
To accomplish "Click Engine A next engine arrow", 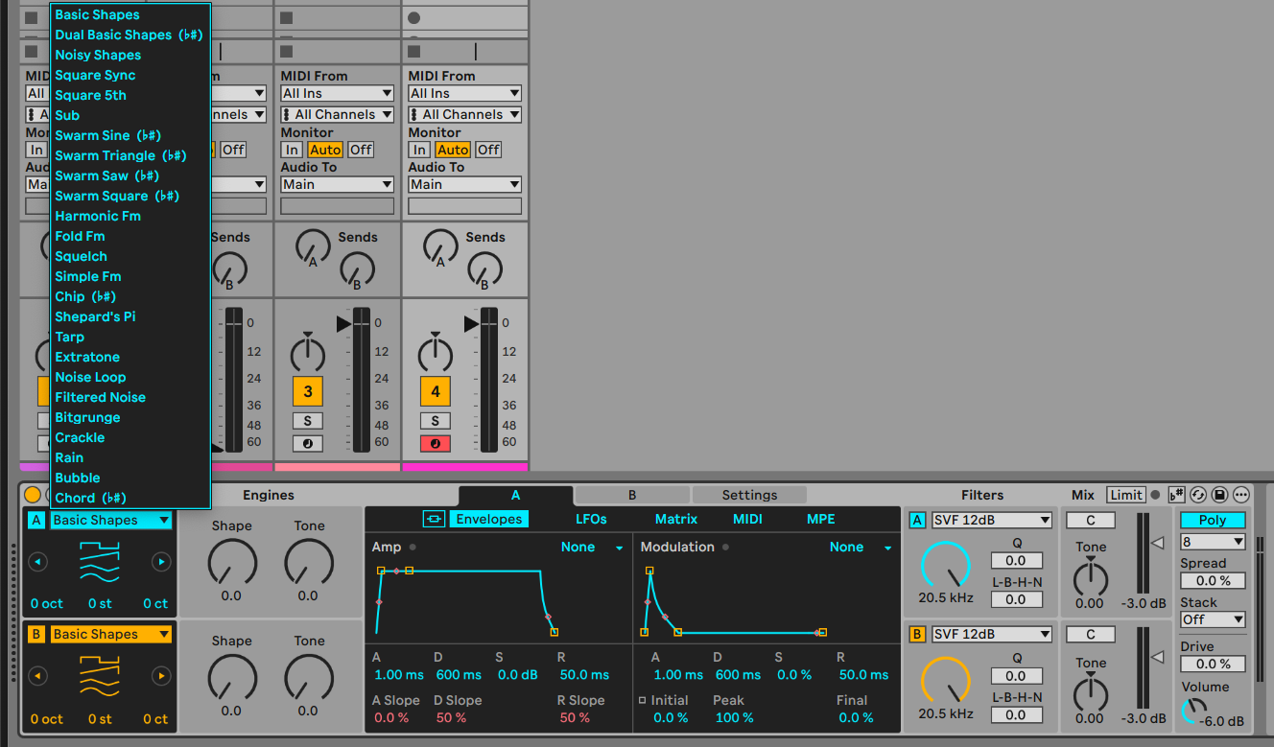I will (x=161, y=562).
